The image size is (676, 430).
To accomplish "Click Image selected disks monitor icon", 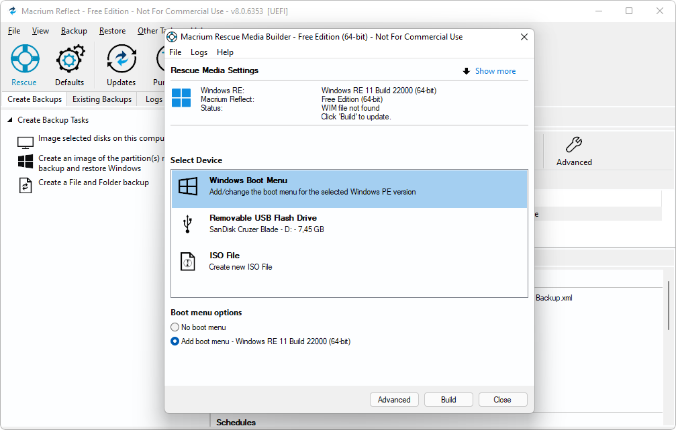I will [26, 142].
